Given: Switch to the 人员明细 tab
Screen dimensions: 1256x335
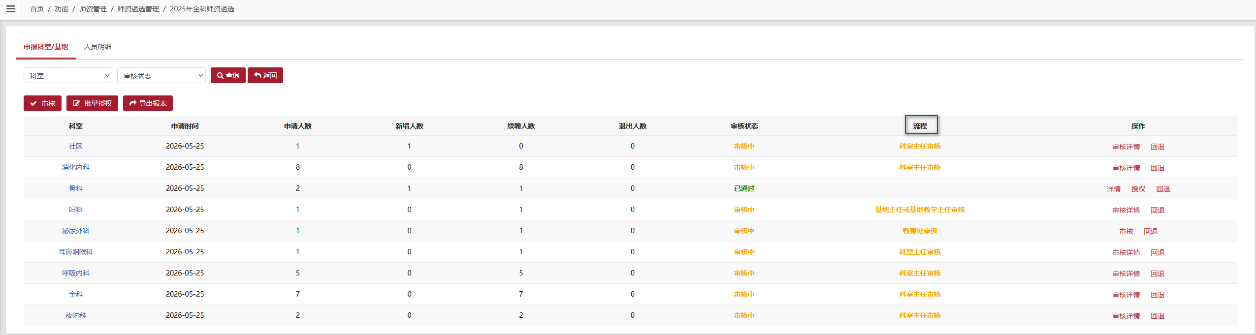Looking at the screenshot, I should [98, 47].
